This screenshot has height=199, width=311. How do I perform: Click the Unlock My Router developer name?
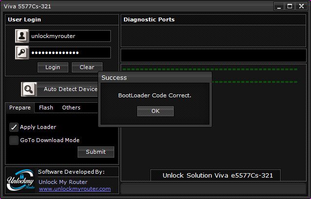(63, 182)
